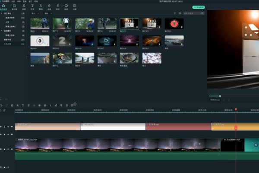Collapse the first folder group in media sidebar
Screen dimensions: 259x173
[x=2, y=14]
